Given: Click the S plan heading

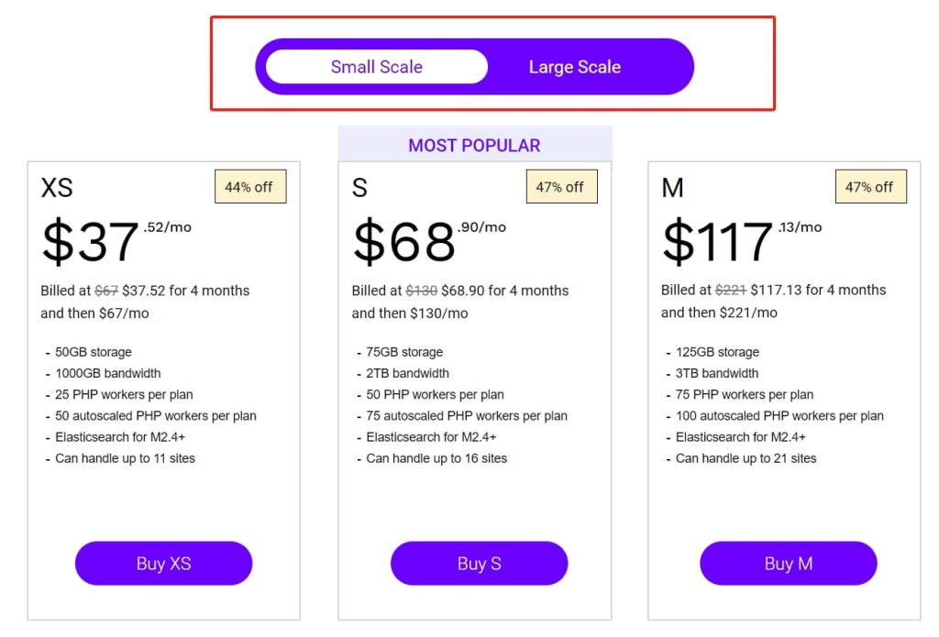Looking at the screenshot, I should click(x=359, y=187).
